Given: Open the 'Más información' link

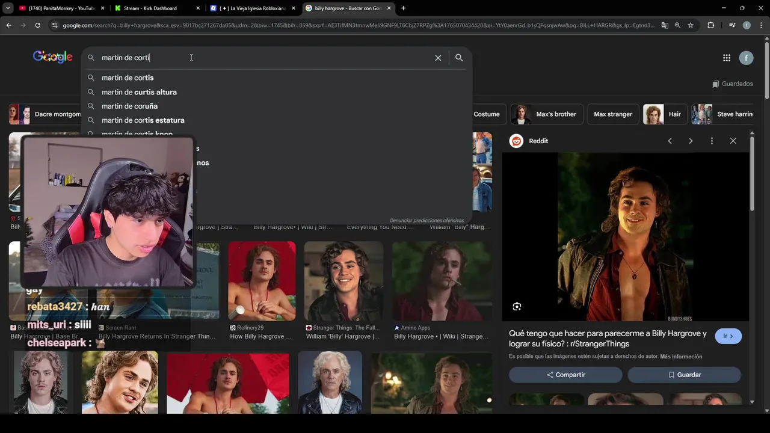Looking at the screenshot, I should tap(681, 357).
